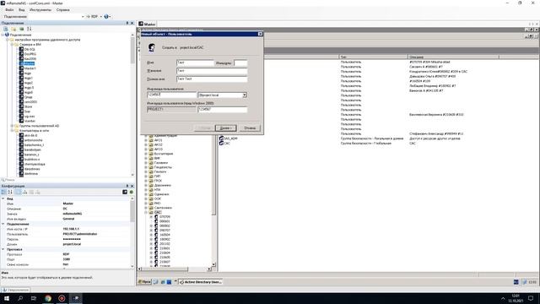The image size is (540, 304).
Task: Click categorized view icon in Конфигурация toolbar
Action: click(x=3, y=192)
